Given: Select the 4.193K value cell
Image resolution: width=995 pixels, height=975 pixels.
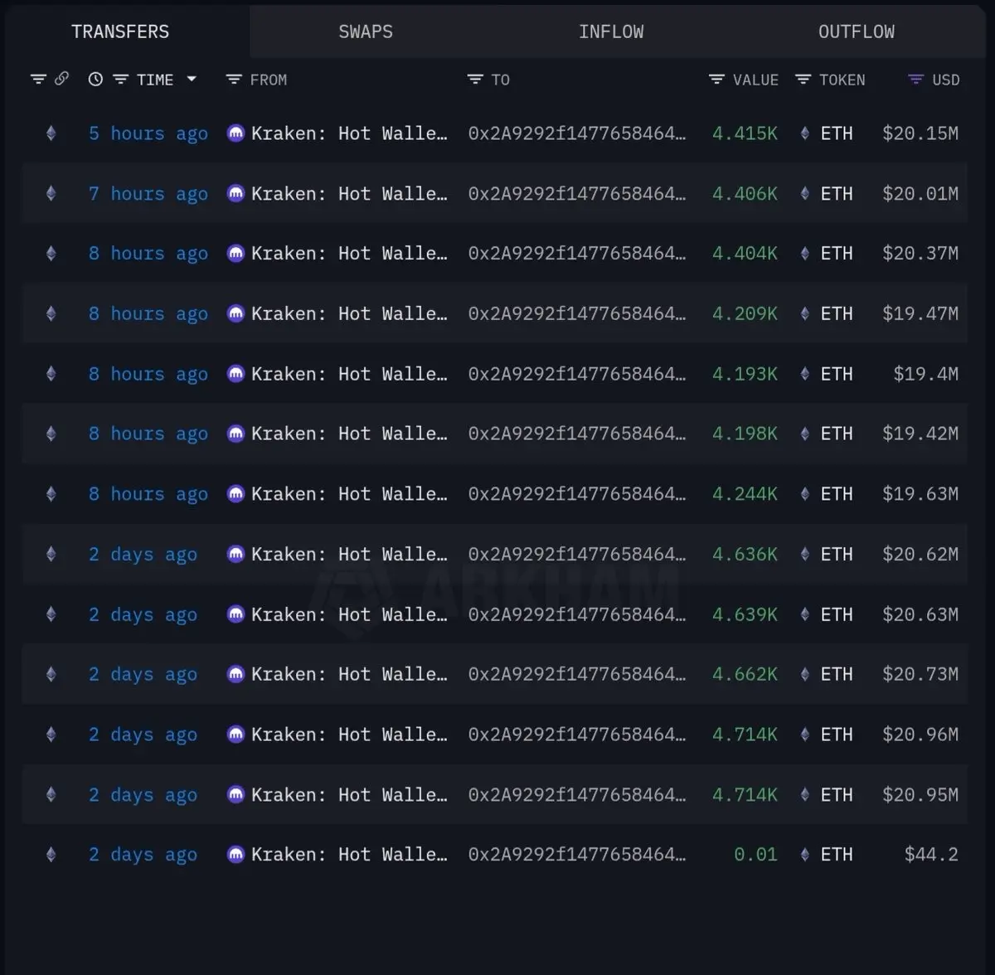Looking at the screenshot, I should 745,374.
